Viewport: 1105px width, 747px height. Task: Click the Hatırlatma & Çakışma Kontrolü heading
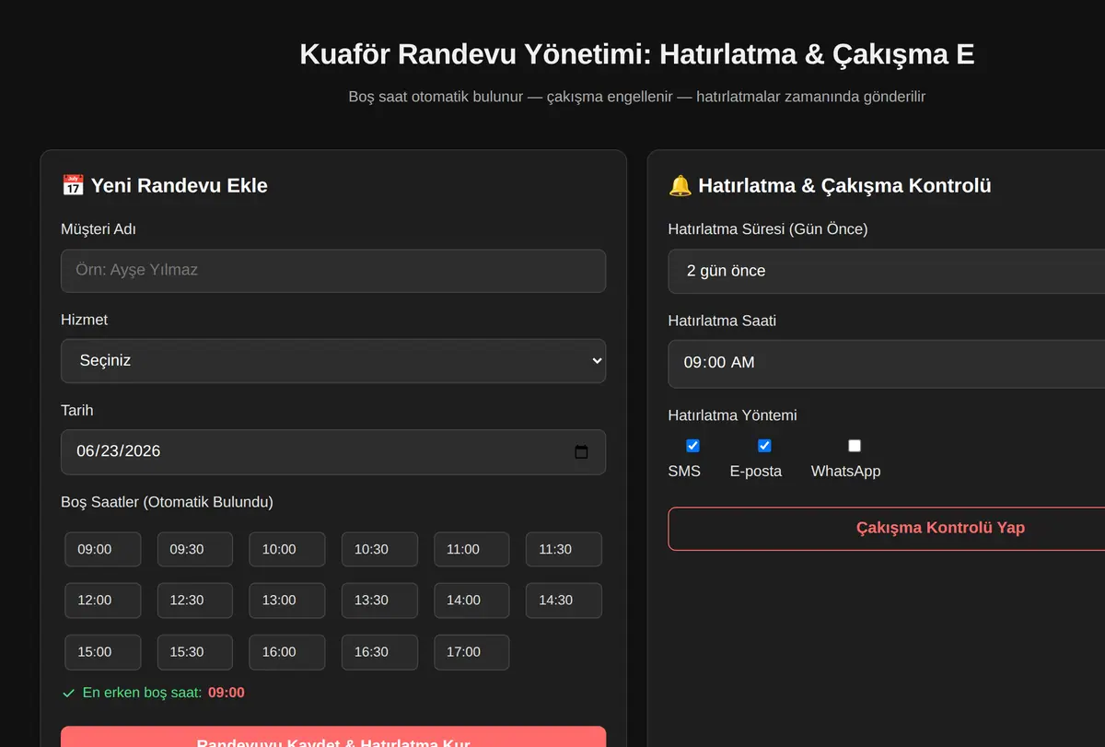coord(830,185)
